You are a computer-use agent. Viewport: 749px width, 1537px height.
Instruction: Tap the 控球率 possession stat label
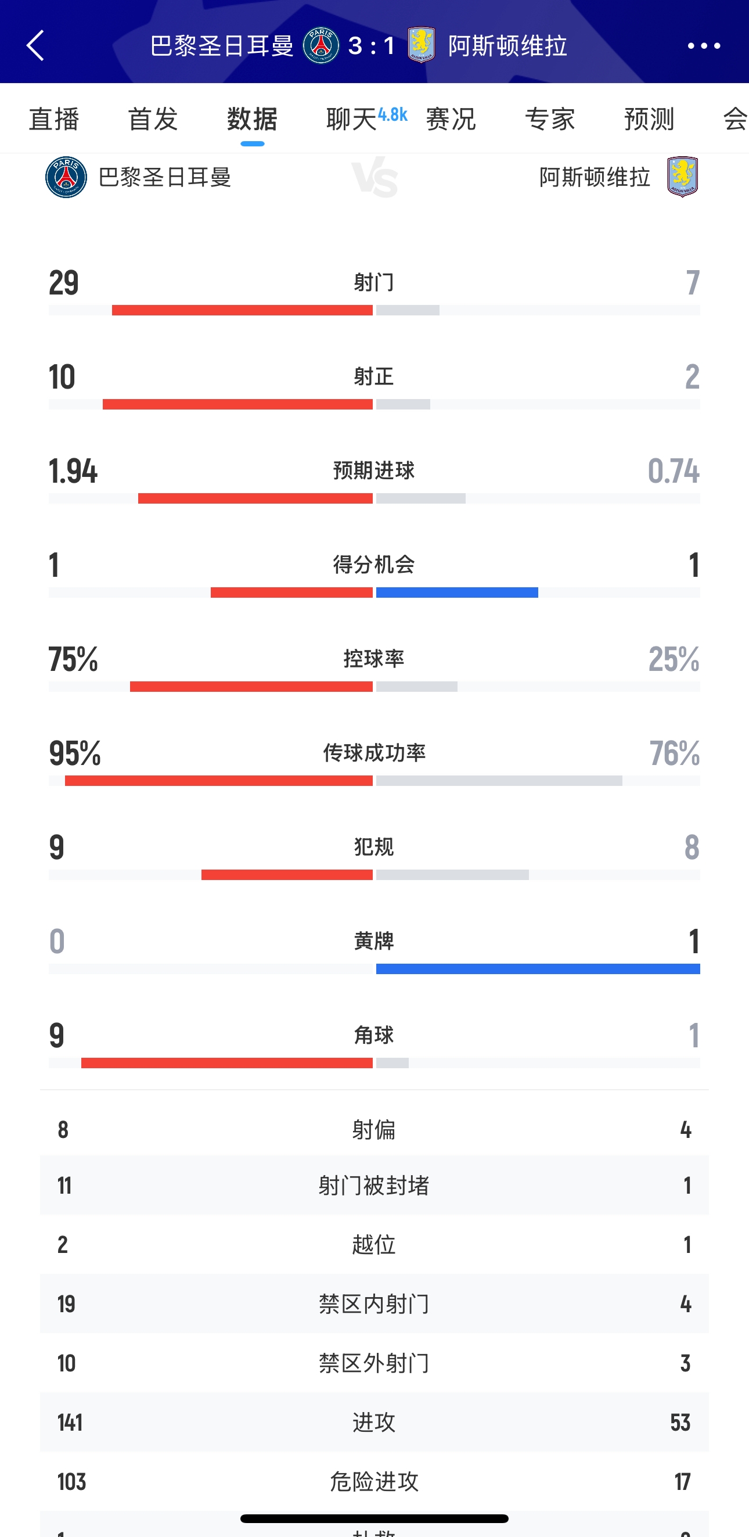pos(374,659)
